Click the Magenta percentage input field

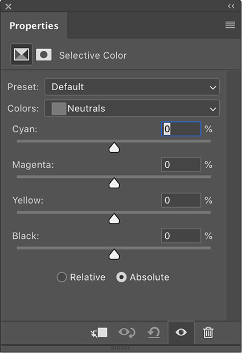click(181, 165)
